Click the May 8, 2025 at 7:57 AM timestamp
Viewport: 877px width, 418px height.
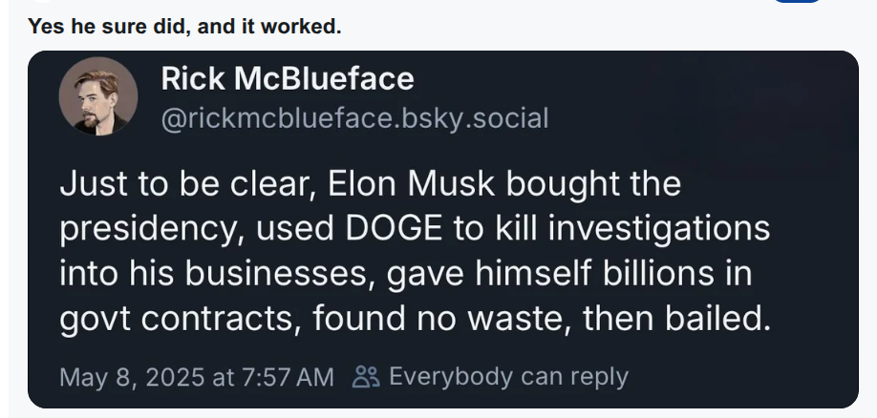[x=196, y=377]
